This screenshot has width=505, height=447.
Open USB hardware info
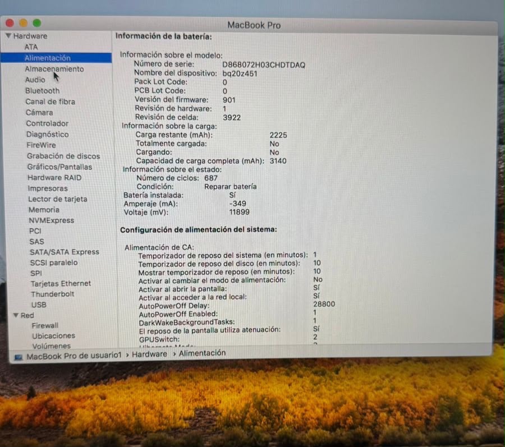point(39,305)
